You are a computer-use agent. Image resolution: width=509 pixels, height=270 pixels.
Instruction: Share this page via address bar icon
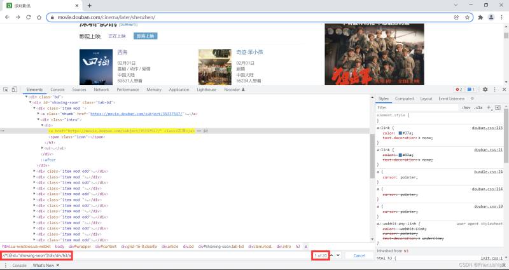(x=456, y=18)
